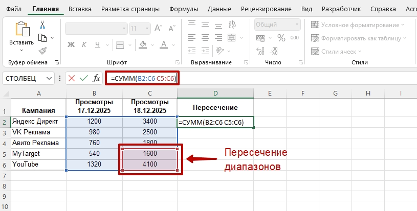Align text right
The image size is (417, 211).
coord(218,37)
